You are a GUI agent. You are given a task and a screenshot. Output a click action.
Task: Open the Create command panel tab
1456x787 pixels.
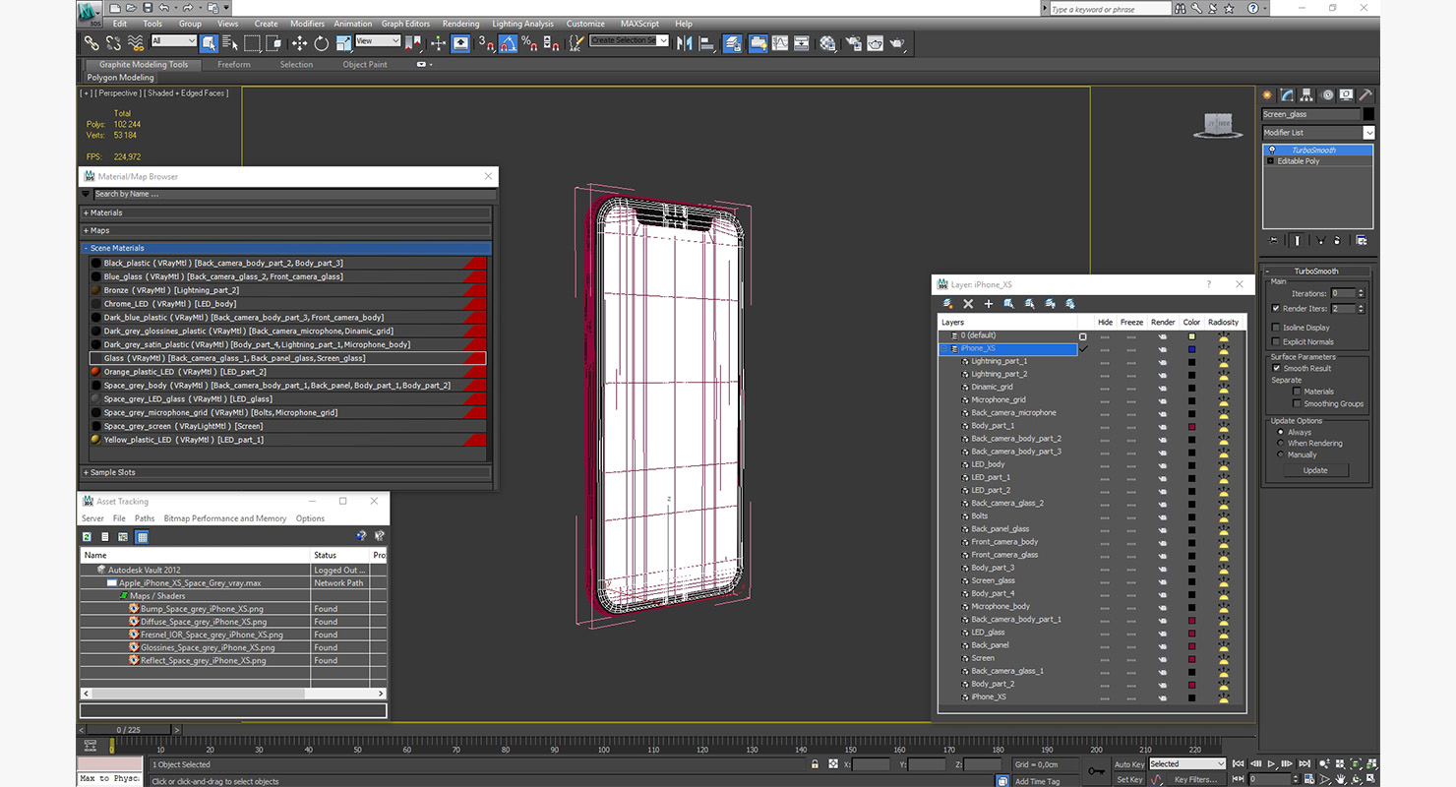tap(1267, 95)
